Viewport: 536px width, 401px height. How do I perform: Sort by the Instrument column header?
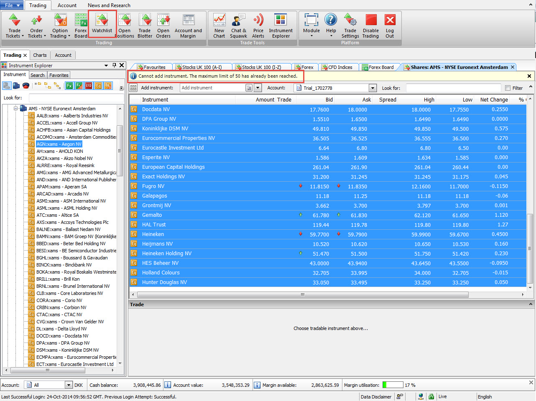155,99
